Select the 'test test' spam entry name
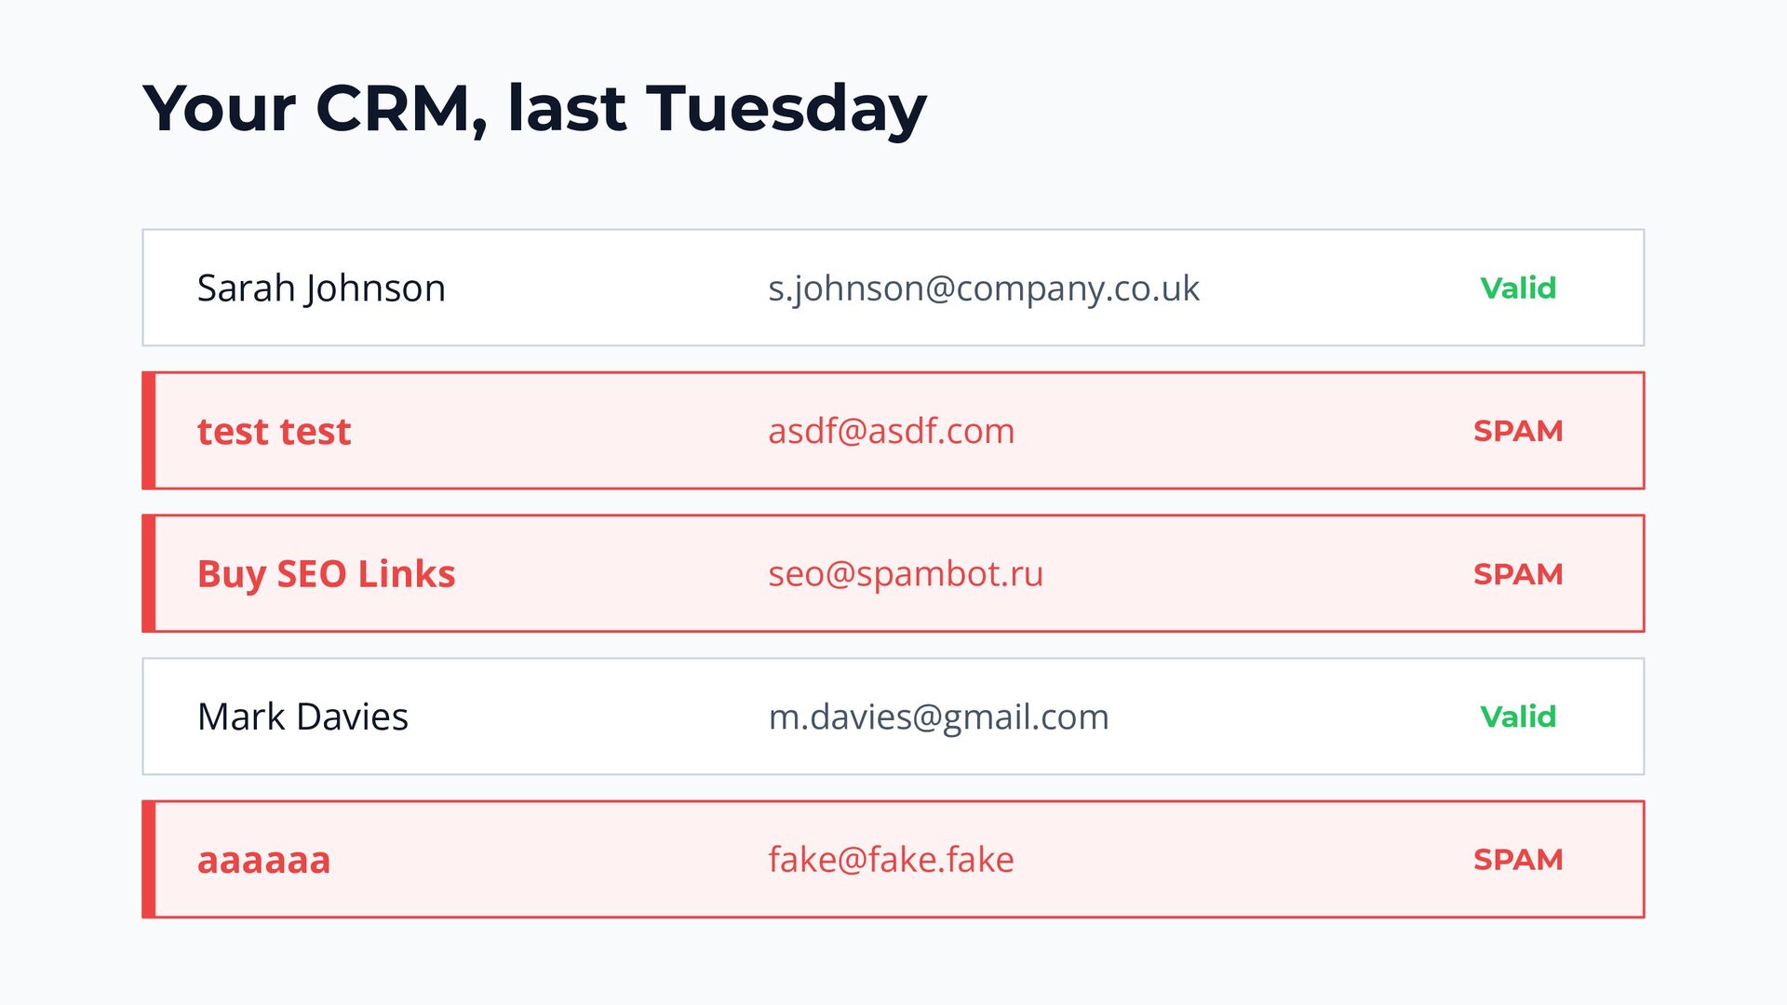The width and height of the screenshot is (1787, 1005). (x=274, y=432)
